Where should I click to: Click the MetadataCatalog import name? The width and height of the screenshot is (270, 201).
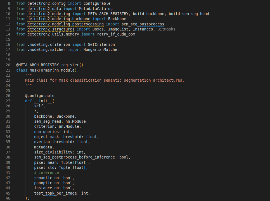[x=96, y=9]
